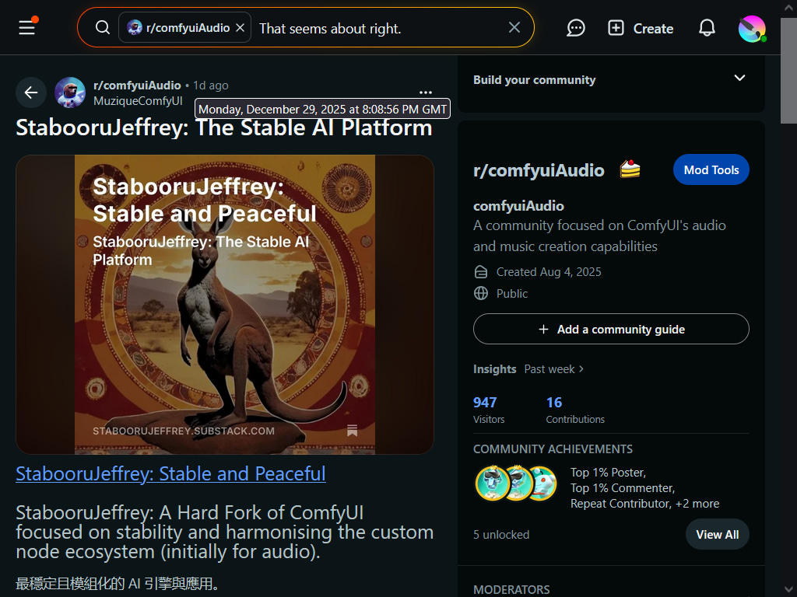Screen dimensions: 797x597
Task: Open the r/comfyuiAudio community avatar by the post
Action: click(x=70, y=93)
